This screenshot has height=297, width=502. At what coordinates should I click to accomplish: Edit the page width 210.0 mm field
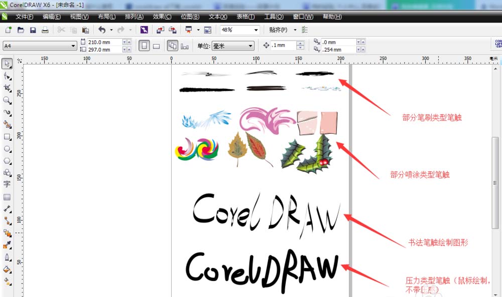(x=104, y=42)
